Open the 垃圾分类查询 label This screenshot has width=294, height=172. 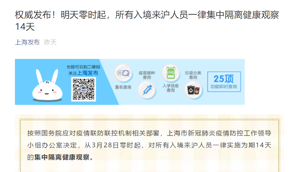coord(193,75)
